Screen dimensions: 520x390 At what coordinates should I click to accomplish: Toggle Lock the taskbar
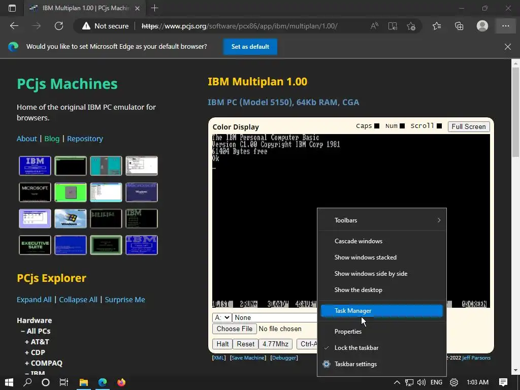(382, 348)
